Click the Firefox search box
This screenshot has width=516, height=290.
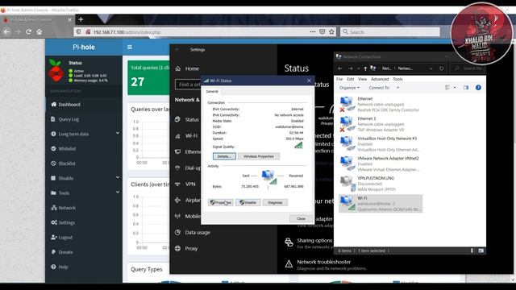(390, 32)
